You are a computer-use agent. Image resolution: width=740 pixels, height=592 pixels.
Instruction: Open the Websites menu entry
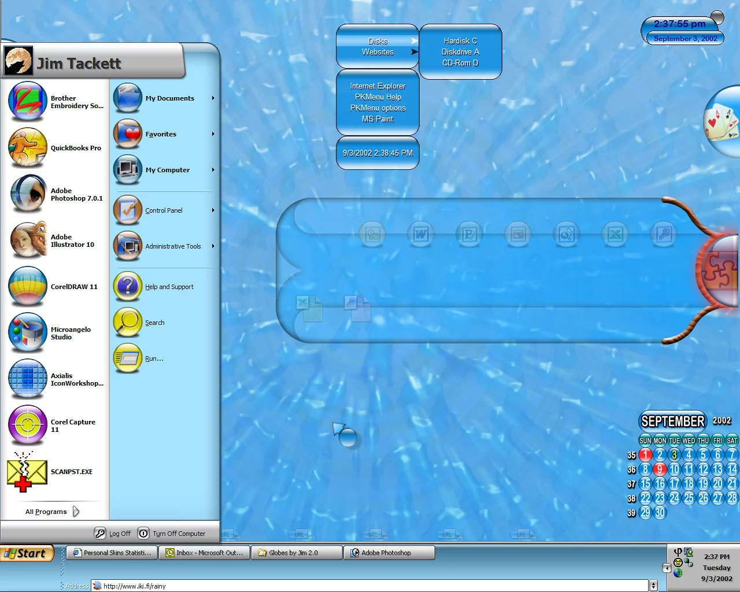[378, 52]
